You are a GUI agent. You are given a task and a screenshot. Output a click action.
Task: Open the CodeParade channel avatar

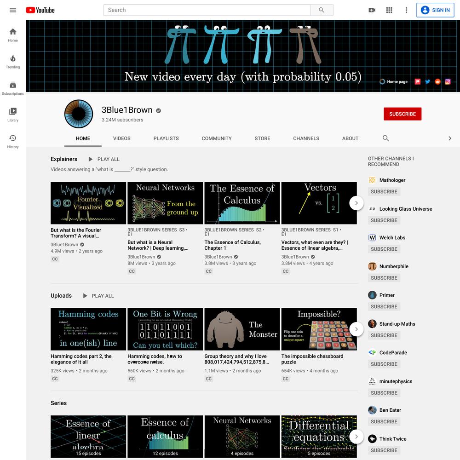[372, 353]
